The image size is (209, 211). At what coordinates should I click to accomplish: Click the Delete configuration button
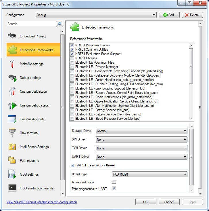coord(192,15)
